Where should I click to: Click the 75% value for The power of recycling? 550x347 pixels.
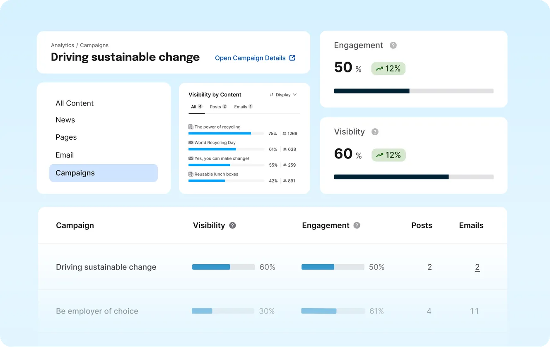[x=273, y=134]
